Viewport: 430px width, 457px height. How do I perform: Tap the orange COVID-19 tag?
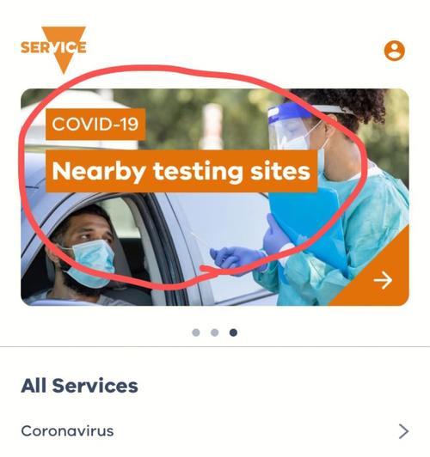[95, 125]
